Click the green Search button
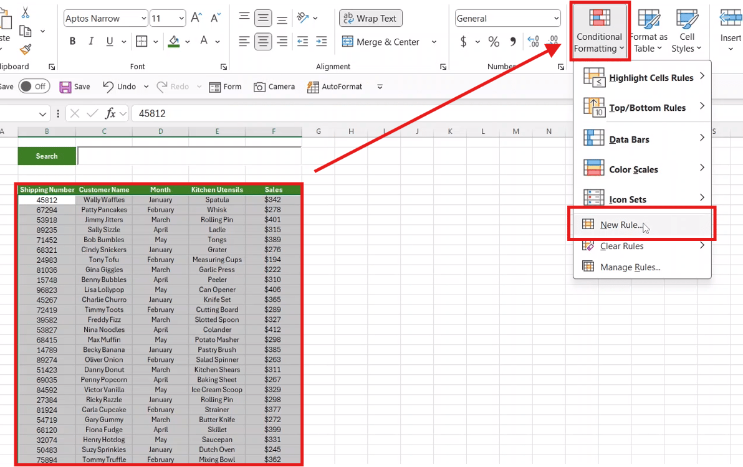This screenshot has width=743, height=467. click(x=47, y=156)
